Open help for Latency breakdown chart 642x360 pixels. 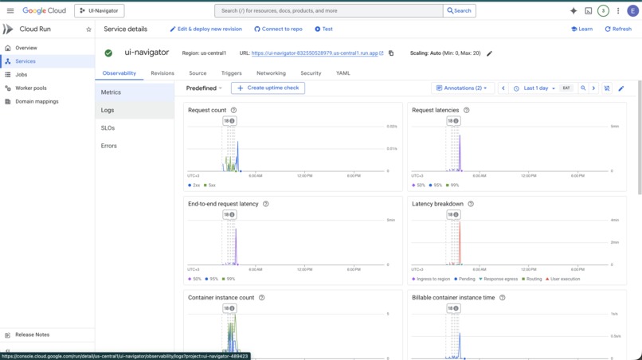[471, 204]
